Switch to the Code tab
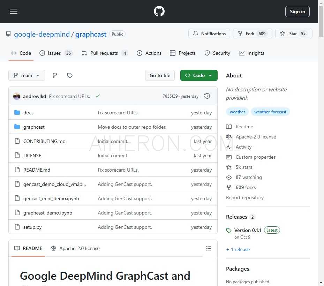 [x=21, y=53]
